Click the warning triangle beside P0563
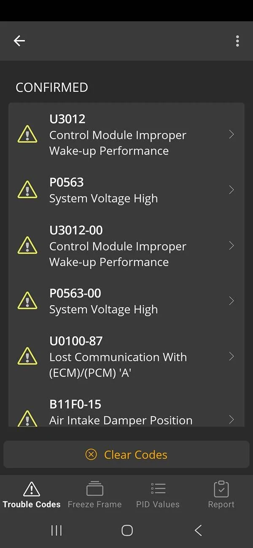Screen dimensions: 253x548 tap(27, 190)
